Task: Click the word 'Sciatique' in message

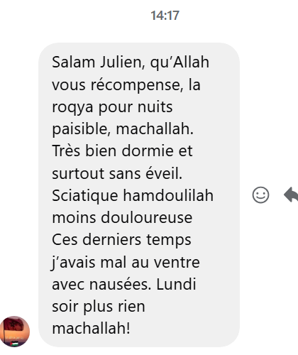Action: [x=85, y=196]
